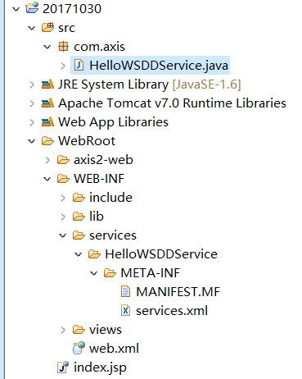Expand Web App Libraries
This screenshot has width=302, height=379.
(32, 122)
